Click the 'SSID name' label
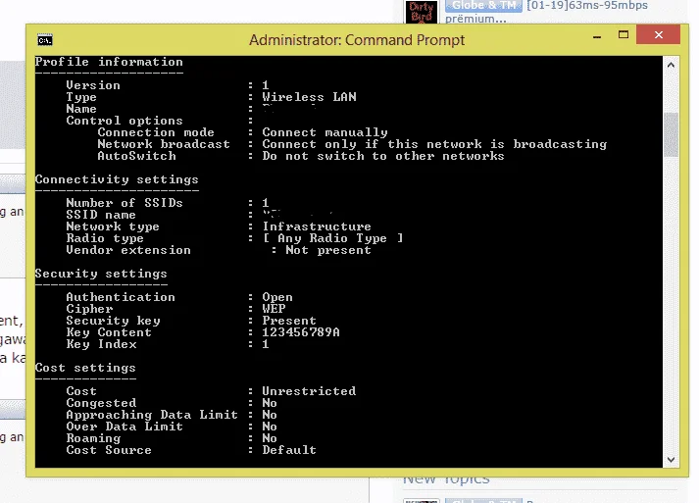 (101, 215)
